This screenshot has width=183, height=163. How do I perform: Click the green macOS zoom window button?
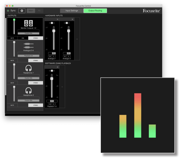13,6
